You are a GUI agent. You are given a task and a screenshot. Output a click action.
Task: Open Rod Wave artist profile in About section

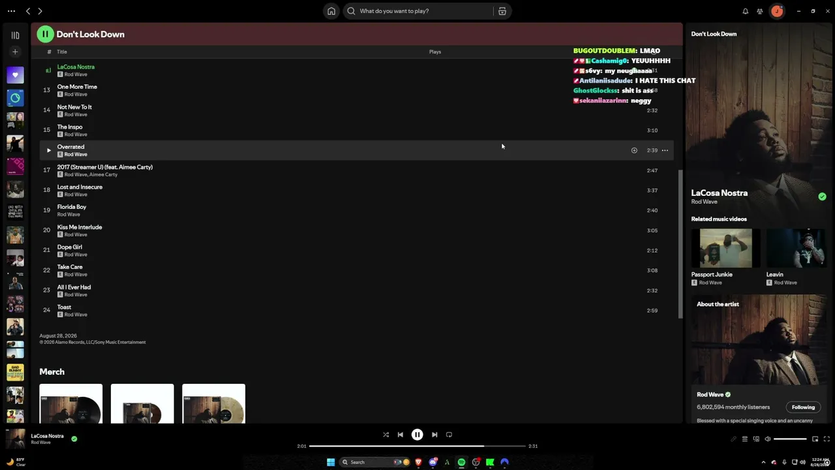[x=710, y=394]
